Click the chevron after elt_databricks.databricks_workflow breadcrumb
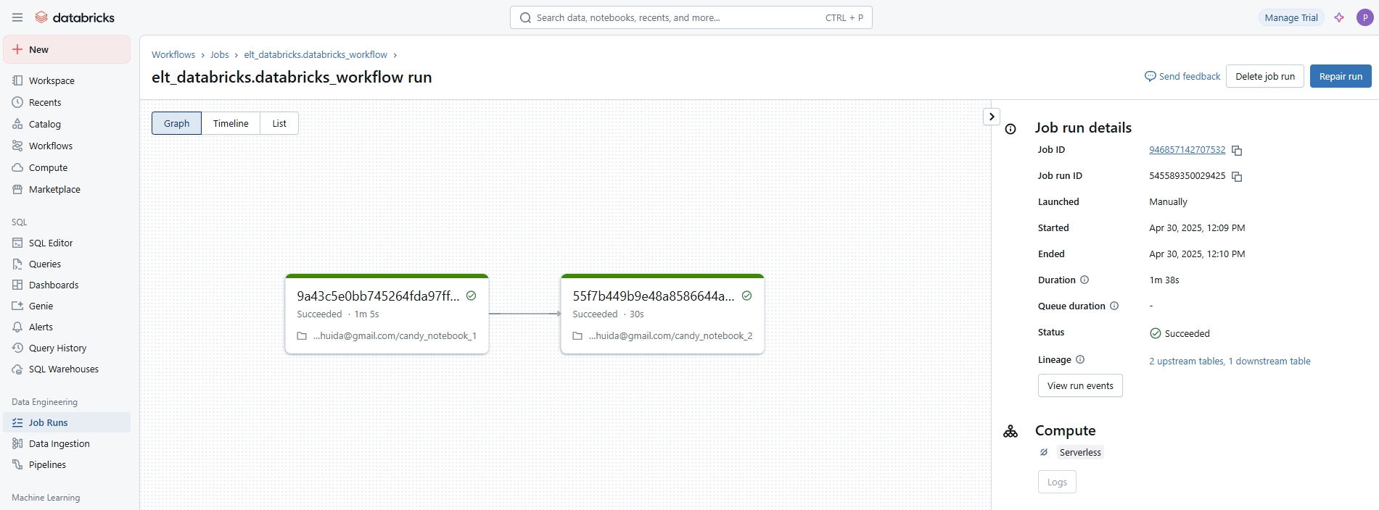Image resolution: width=1379 pixels, height=510 pixels. coord(395,55)
